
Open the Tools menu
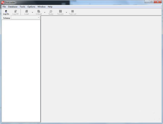click(x=22, y=7)
